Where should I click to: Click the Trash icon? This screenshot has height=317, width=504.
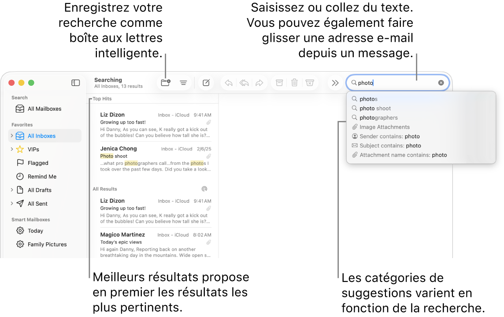point(294,83)
